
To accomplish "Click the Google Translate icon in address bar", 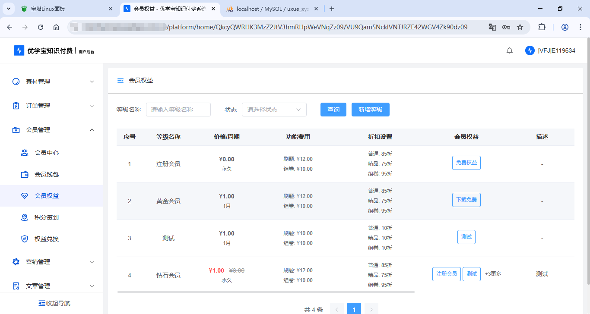I will (492, 27).
